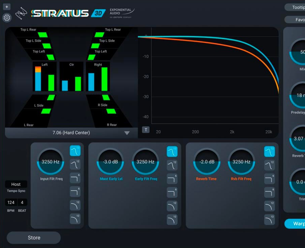305x248 pixels.
Task: Click the BEAT value field showing 4
Action: (22, 203)
